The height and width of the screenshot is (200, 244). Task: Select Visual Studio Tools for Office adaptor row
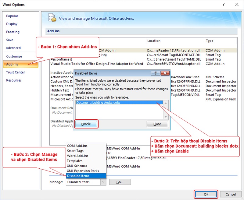click(x=143, y=64)
